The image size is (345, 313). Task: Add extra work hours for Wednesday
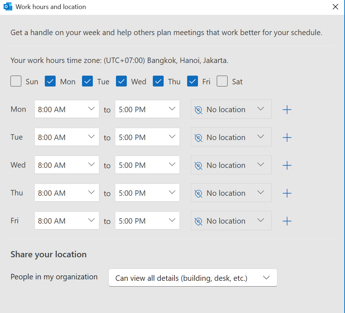[x=287, y=165]
